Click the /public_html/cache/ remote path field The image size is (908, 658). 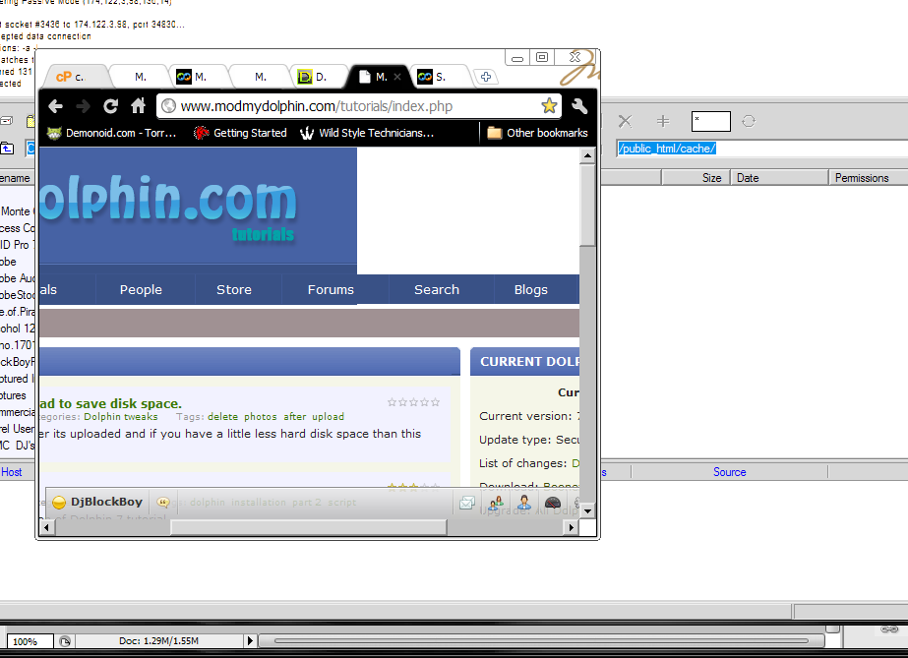[x=761, y=149]
